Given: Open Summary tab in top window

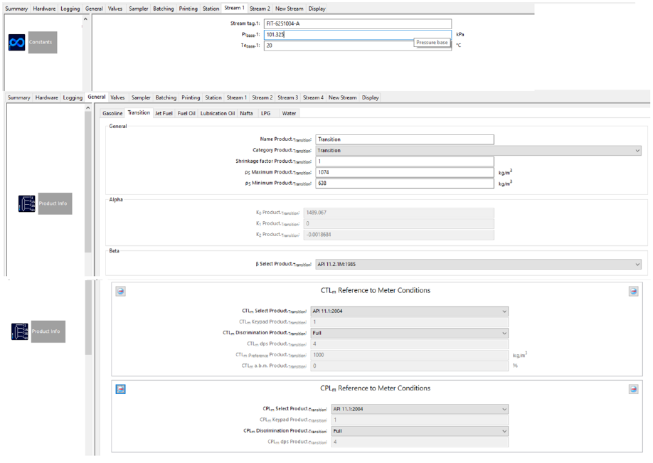Looking at the screenshot, I should [16, 9].
